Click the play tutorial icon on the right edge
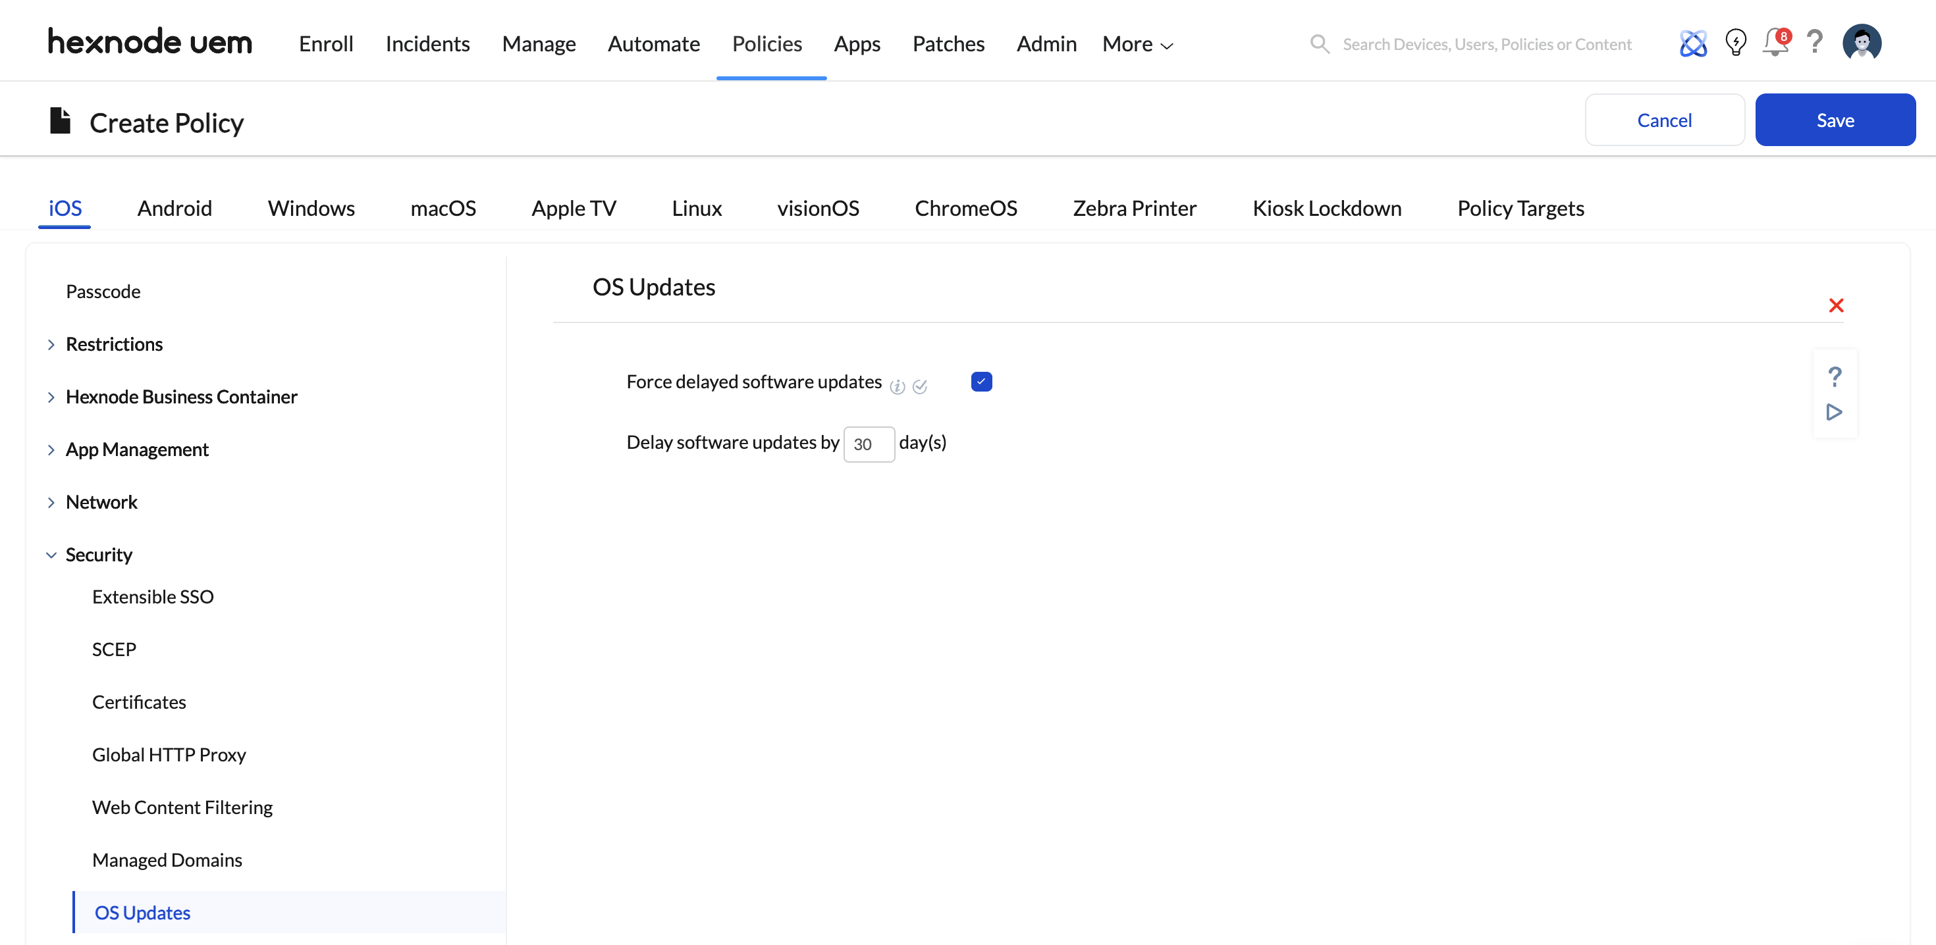1936x945 pixels. pyautogui.click(x=1835, y=412)
